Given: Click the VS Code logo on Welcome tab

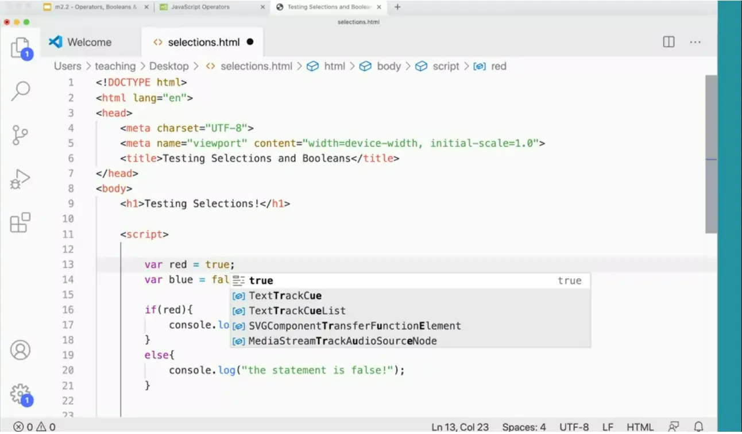Looking at the screenshot, I should (55, 42).
